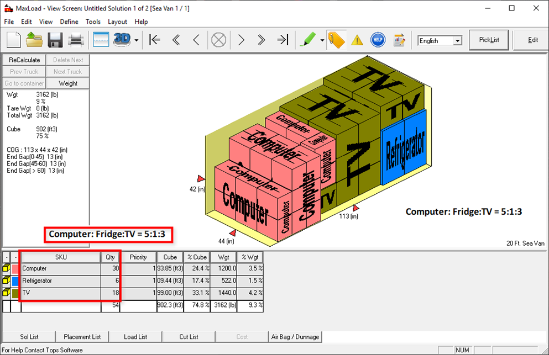Viewport: 549px width, 355px height.
Task: Expand the green highlighter dropdown arrow
Action: 322,41
